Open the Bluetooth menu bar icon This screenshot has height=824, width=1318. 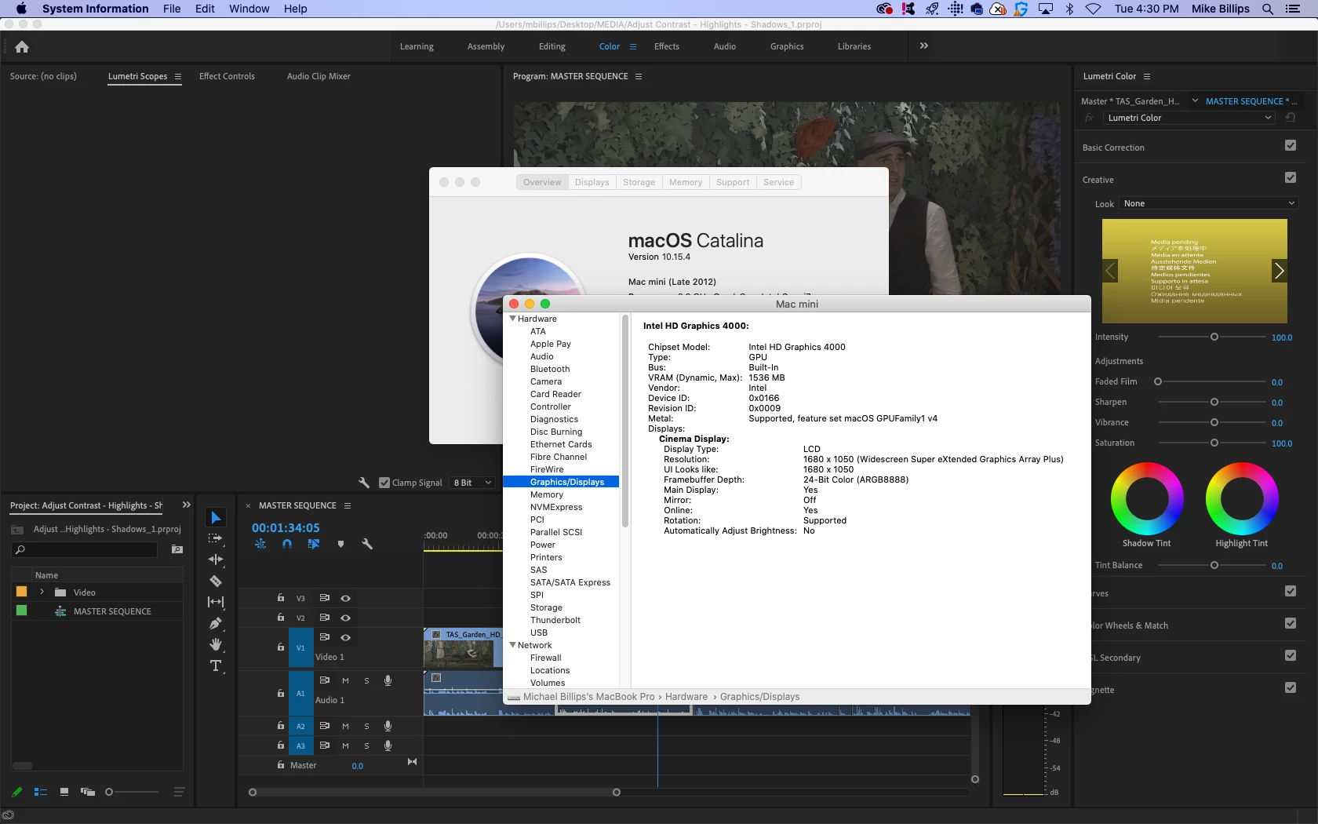point(1069,9)
